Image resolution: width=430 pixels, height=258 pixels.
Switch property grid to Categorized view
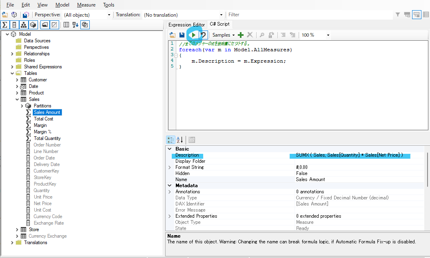[x=171, y=140]
